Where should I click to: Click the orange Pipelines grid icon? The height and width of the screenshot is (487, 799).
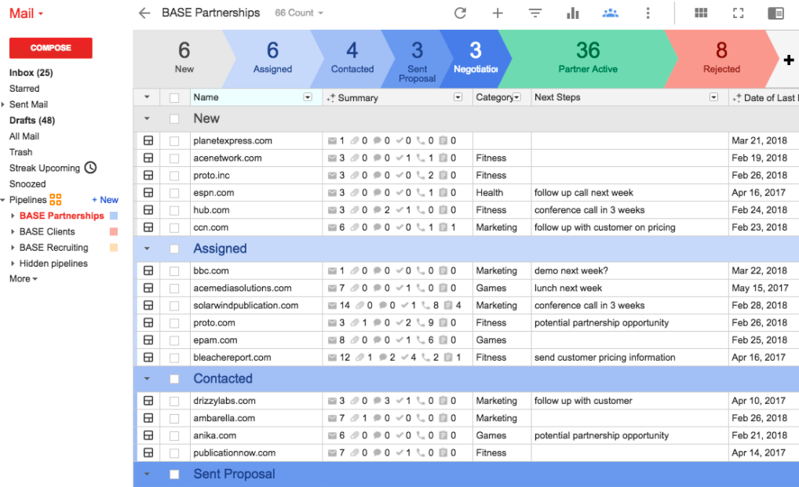coord(56,199)
